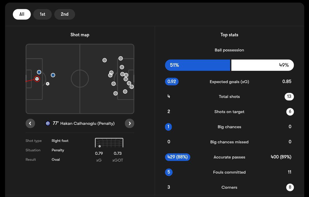Click the 8 corners badge
The width and height of the screenshot is (309, 197).
pos(290,187)
